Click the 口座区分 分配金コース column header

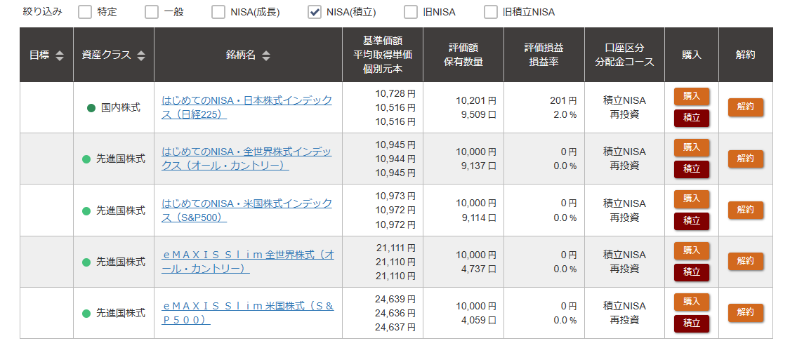point(625,55)
